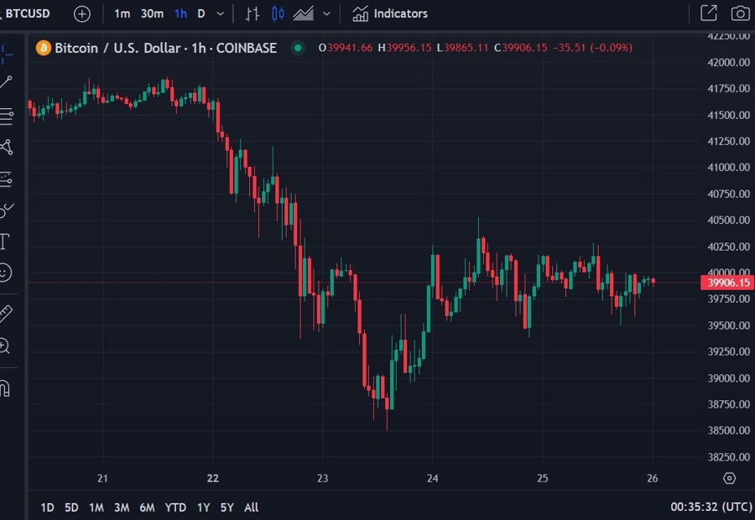Select the brush drawing tool
This screenshot has width=755, height=520.
(6, 211)
